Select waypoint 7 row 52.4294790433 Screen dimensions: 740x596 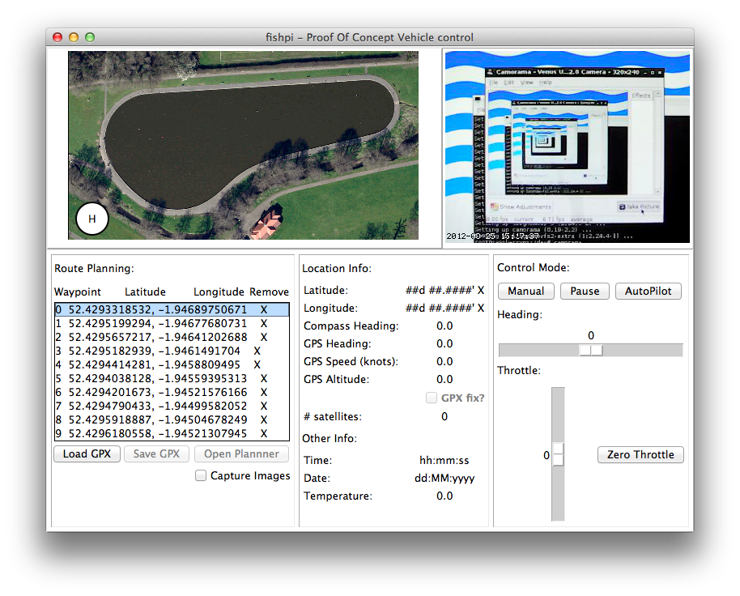(x=172, y=406)
